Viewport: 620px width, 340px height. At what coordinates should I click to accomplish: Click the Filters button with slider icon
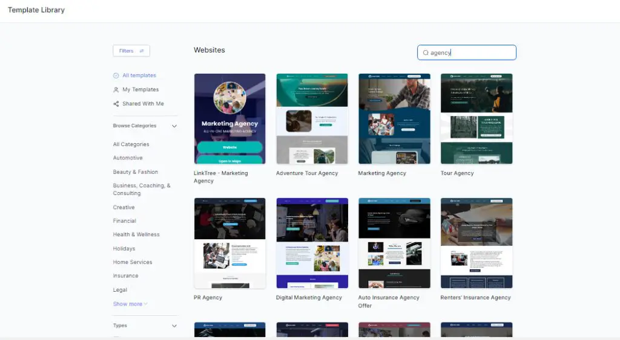tap(131, 51)
